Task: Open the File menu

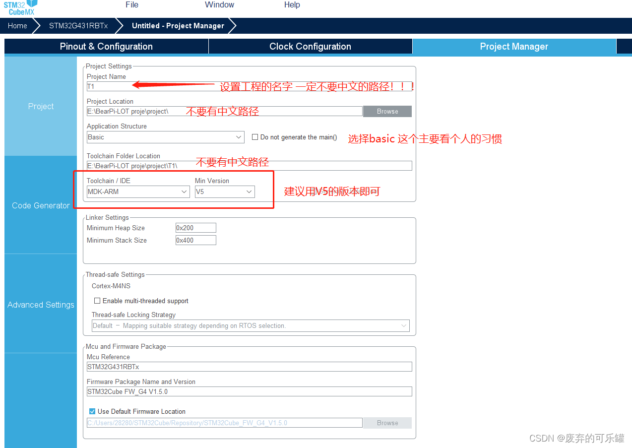Action: (132, 5)
